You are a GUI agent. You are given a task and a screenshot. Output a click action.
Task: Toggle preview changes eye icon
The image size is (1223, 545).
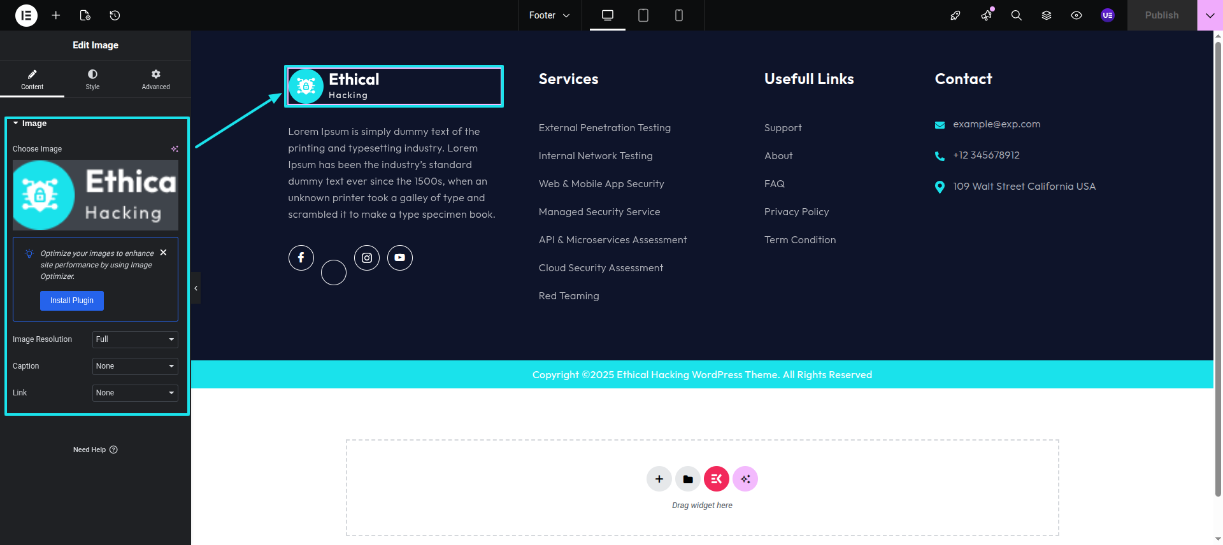1076,15
